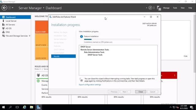
Task: Select Remote Server Administration Tools entry
Action: click(95, 50)
